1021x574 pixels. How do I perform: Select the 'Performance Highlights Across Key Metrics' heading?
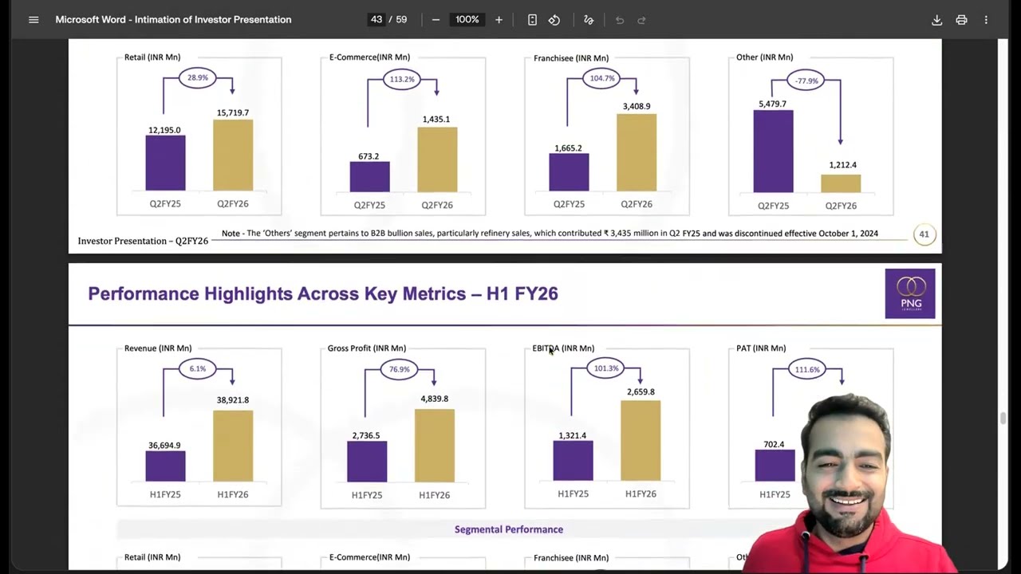(323, 293)
